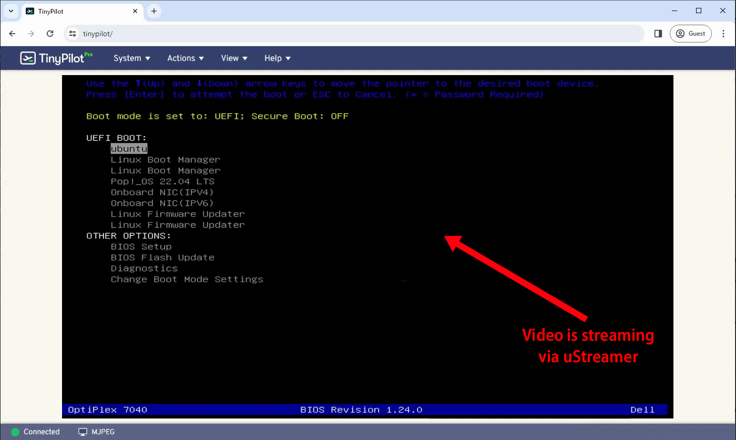Click the Connected status text
This screenshot has width=736, height=440.
point(42,432)
